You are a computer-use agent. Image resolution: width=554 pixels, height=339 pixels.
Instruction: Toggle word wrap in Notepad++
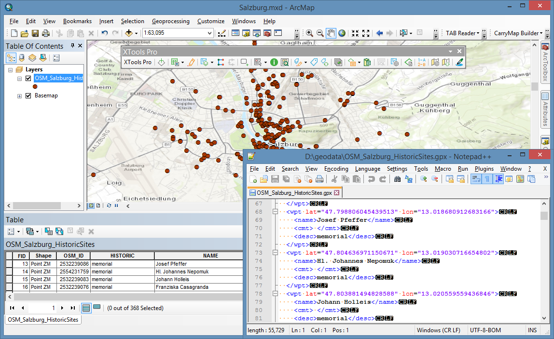pyautogui.click(x=476, y=179)
